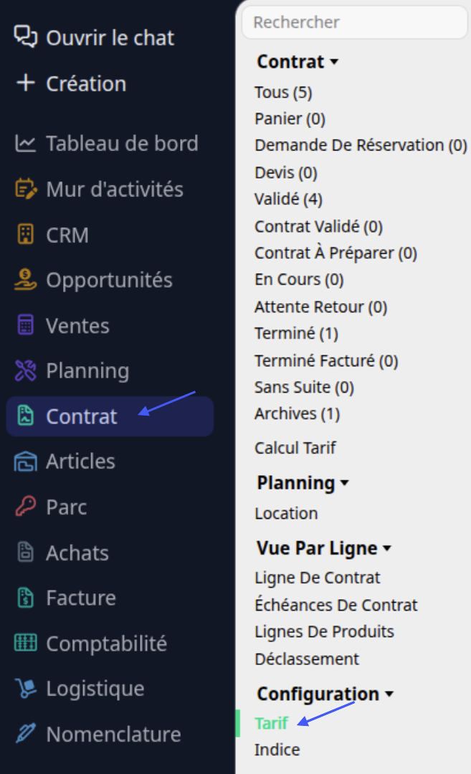
Task: Focus the Rechercher search field
Action: pos(354,22)
